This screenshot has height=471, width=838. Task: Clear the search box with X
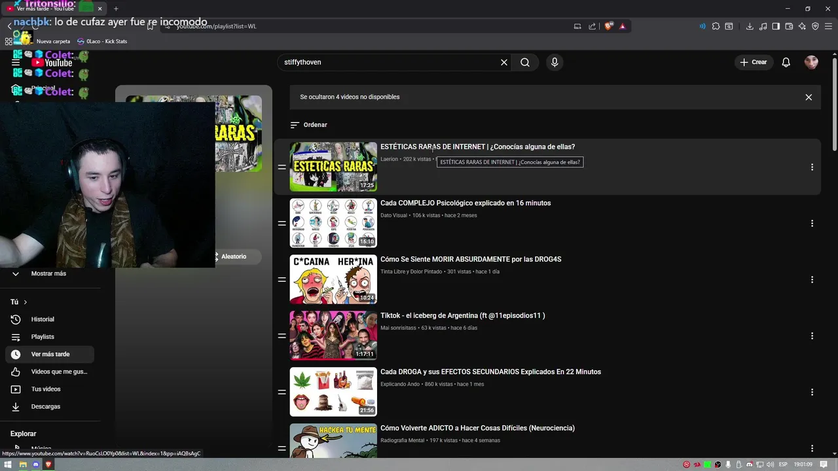504,62
